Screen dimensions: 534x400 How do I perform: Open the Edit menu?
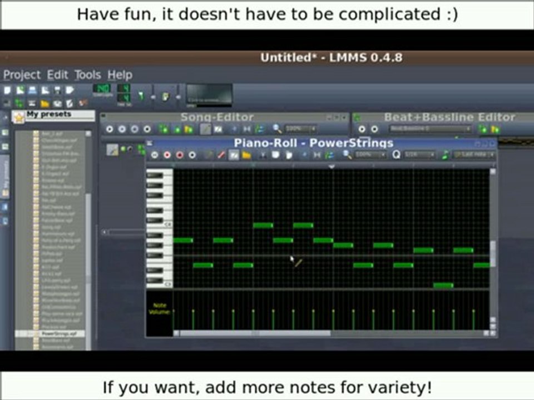click(57, 75)
